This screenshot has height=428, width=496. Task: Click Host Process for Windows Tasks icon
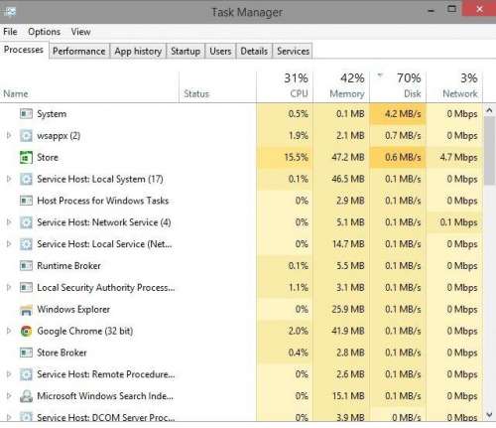(26, 201)
